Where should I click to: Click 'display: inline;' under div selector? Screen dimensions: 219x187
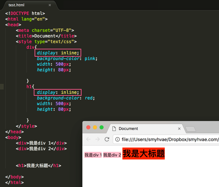point(58,53)
